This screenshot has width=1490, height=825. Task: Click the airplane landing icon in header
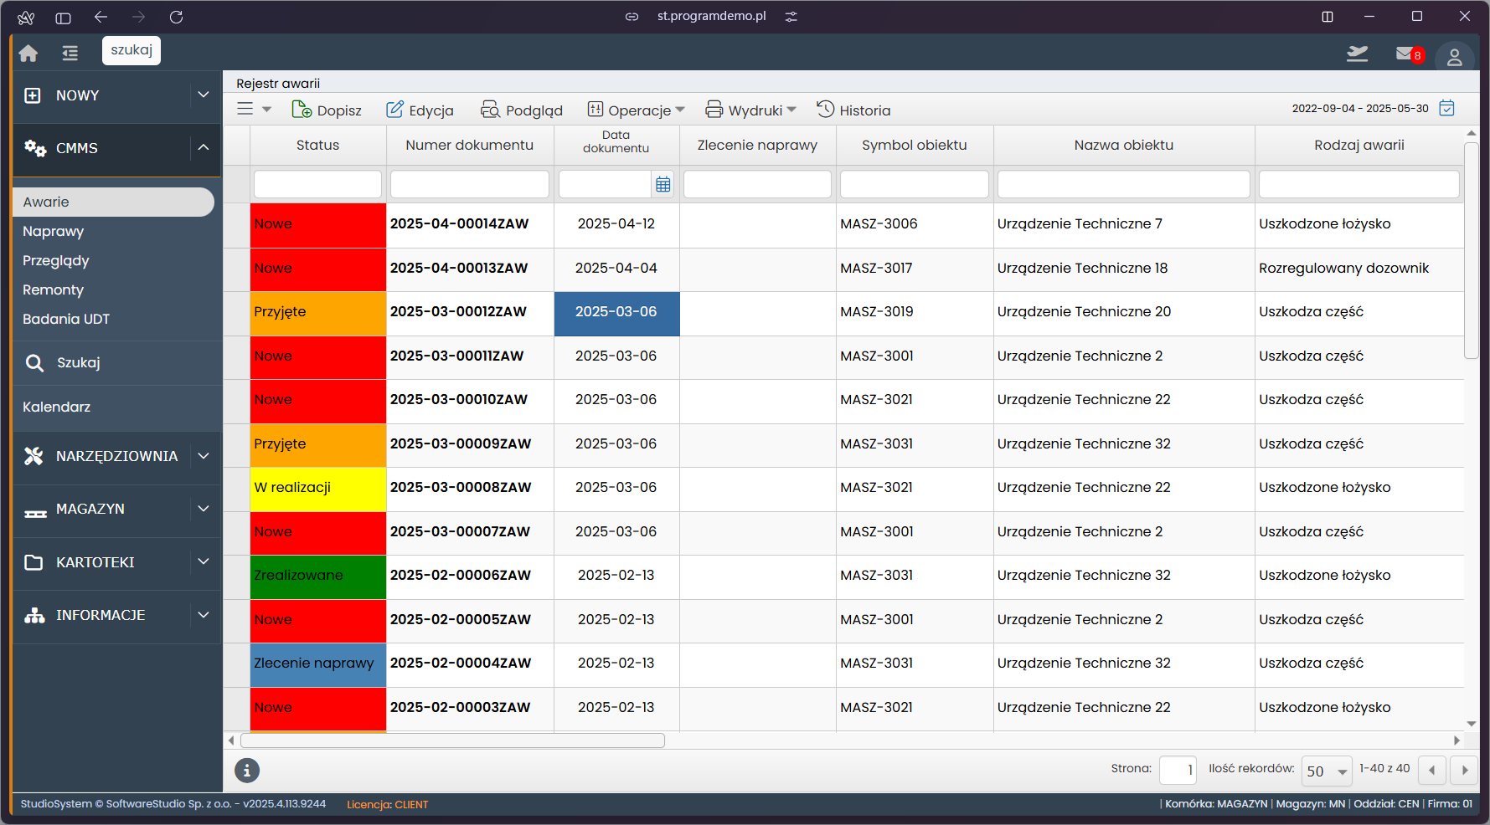pos(1357,54)
